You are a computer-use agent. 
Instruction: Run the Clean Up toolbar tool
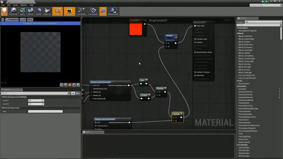[x=47, y=11]
